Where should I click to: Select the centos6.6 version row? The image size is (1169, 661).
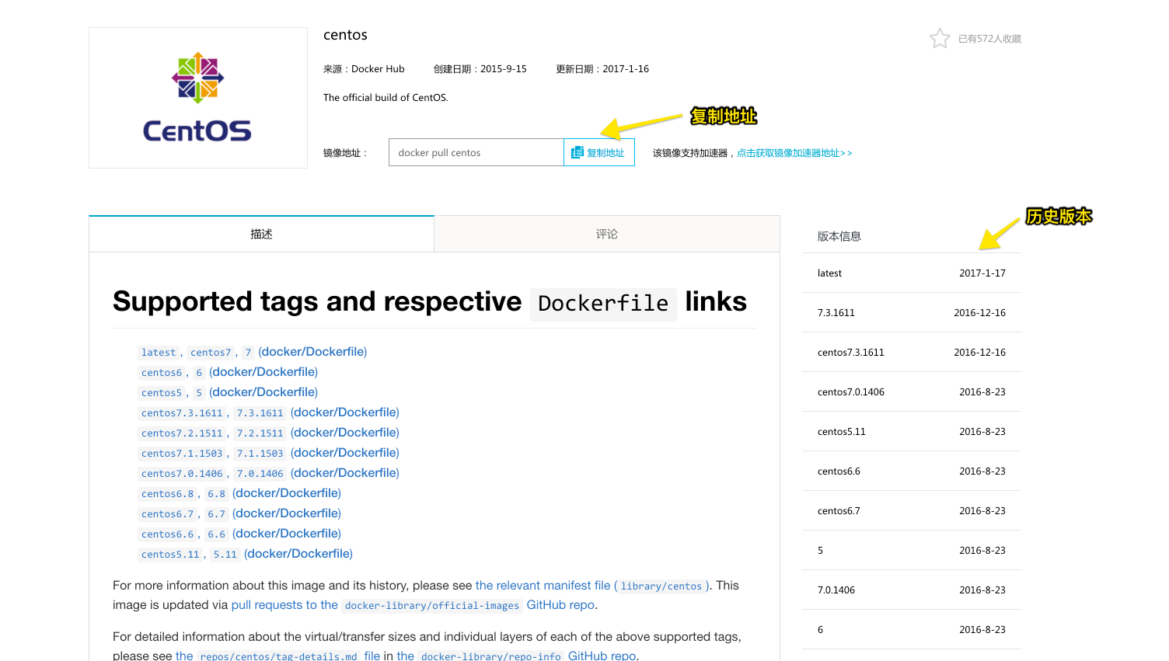pos(912,471)
